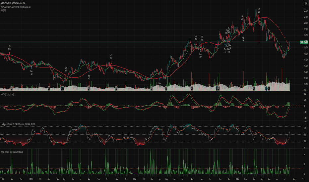The width and height of the screenshot is (309, 182).
Task: Click the 2,000 price axis label
Action: click(x=306, y=23)
